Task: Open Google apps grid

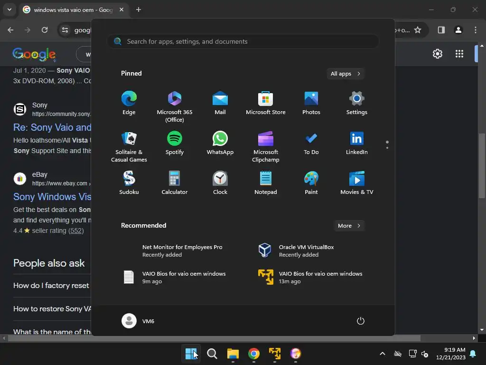Action: click(459, 54)
